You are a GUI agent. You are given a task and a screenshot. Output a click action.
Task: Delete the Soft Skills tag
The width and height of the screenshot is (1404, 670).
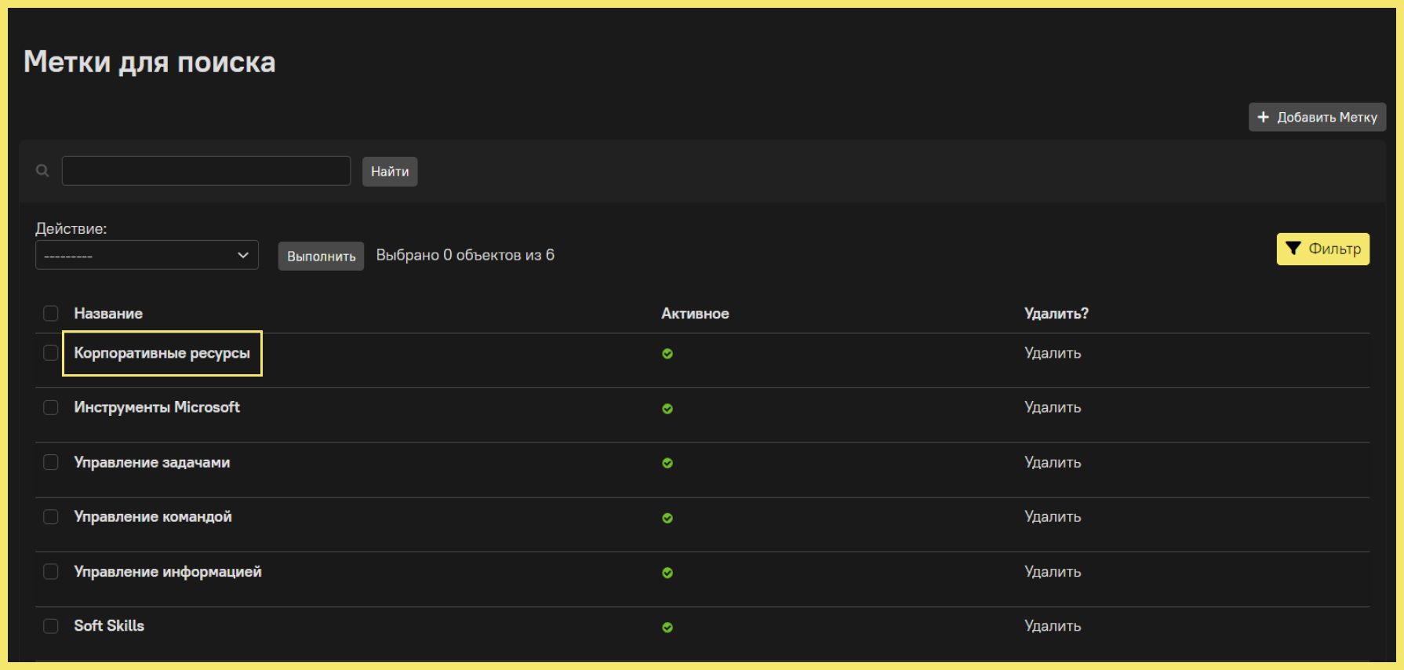[x=1053, y=625]
